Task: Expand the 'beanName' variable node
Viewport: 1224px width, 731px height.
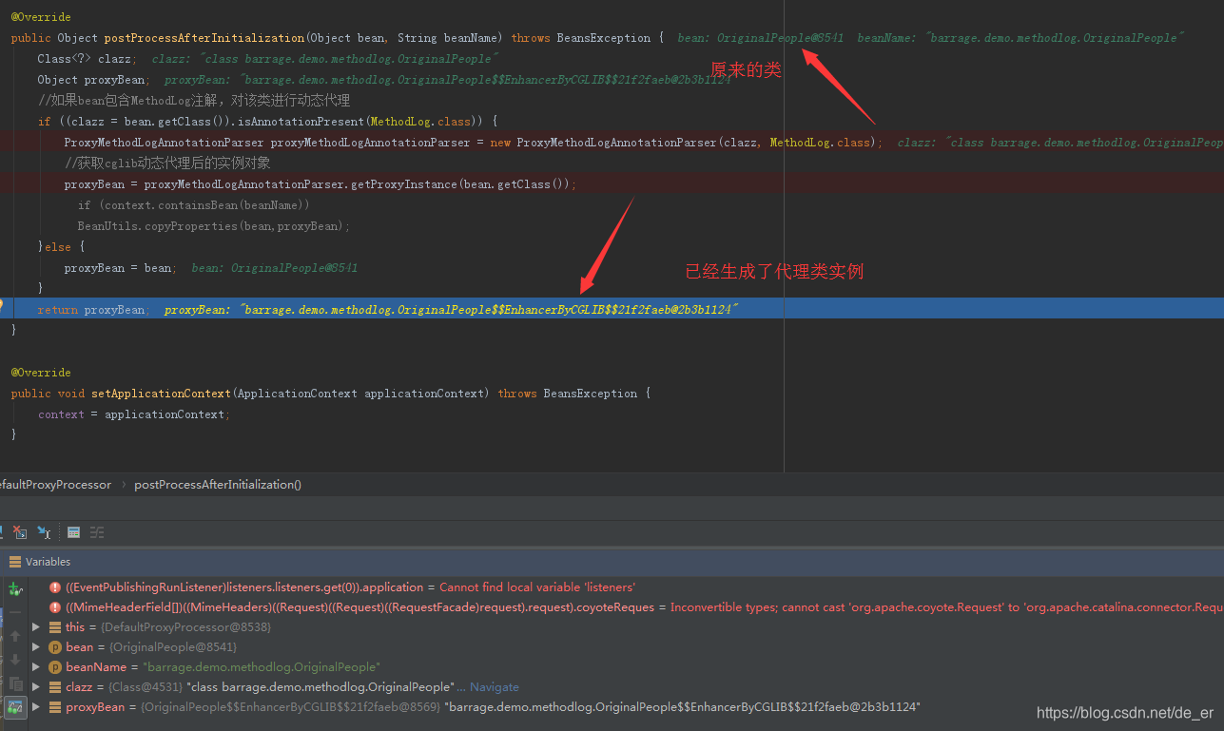Action: [x=36, y=666]
